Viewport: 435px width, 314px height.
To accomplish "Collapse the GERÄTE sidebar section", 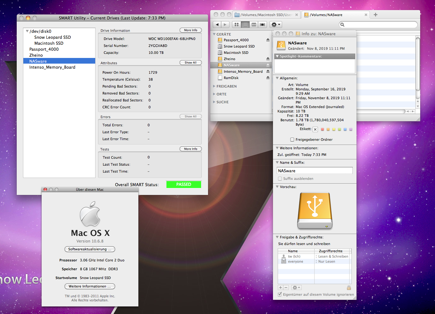I will [214, 34].
